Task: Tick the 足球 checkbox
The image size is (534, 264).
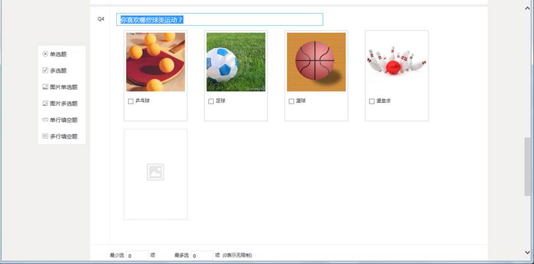Action: pos(211,101)
